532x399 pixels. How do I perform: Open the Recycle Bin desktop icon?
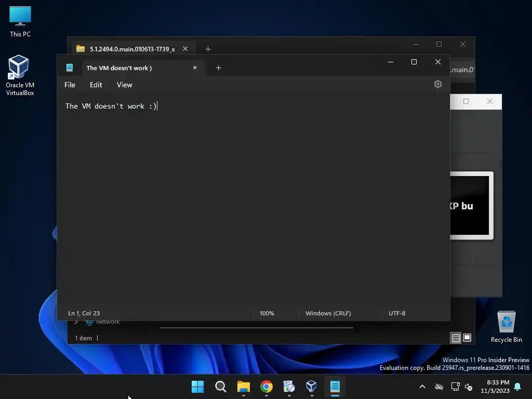[506, 327]
